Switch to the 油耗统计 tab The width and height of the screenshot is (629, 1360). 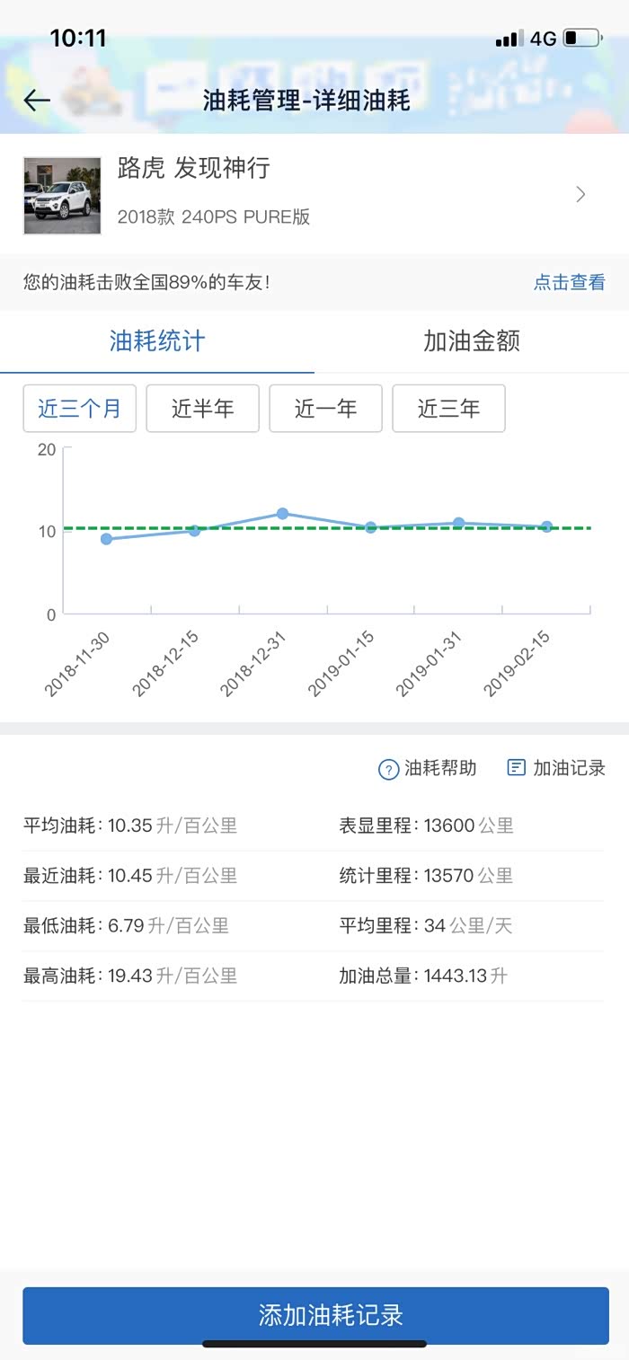click(157, 341)
